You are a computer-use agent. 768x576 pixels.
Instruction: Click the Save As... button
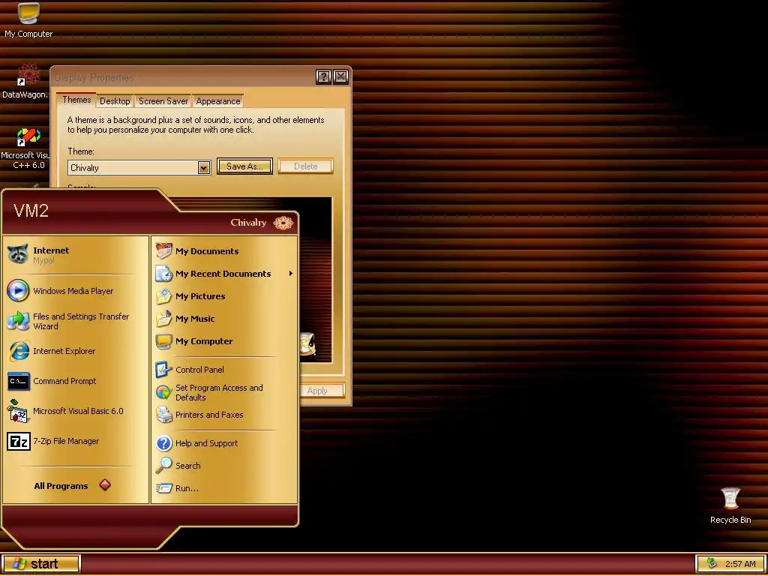click(244, 166)
